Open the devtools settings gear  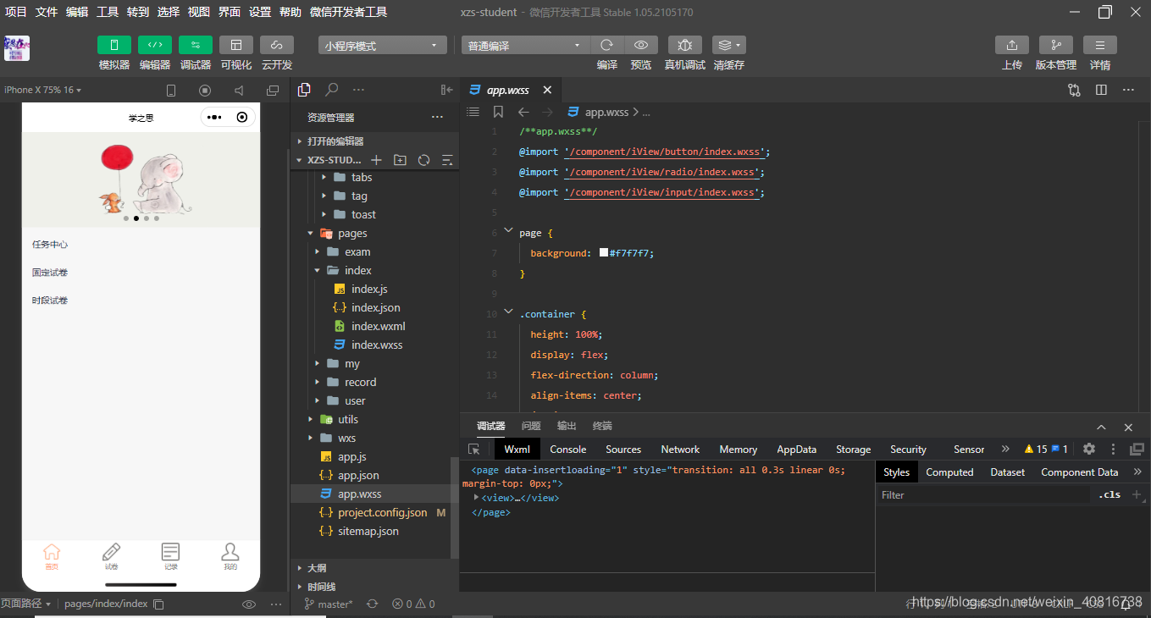coord(1089,449)
